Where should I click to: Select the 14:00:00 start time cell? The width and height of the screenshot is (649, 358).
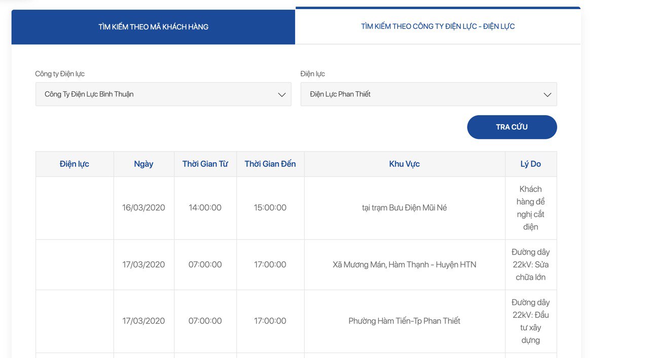point(205,208)
